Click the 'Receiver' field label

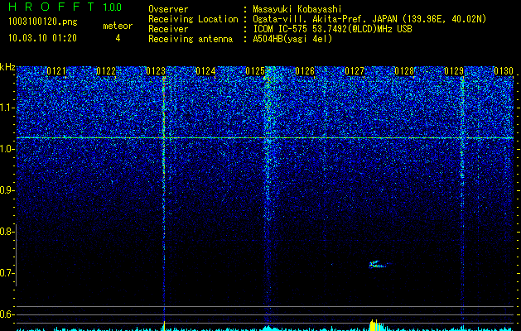point(168,29)
